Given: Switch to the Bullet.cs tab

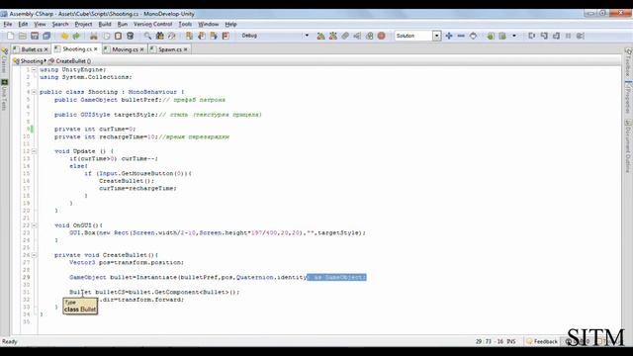Looking at the screenshot, I should click(x=31, y=49).
